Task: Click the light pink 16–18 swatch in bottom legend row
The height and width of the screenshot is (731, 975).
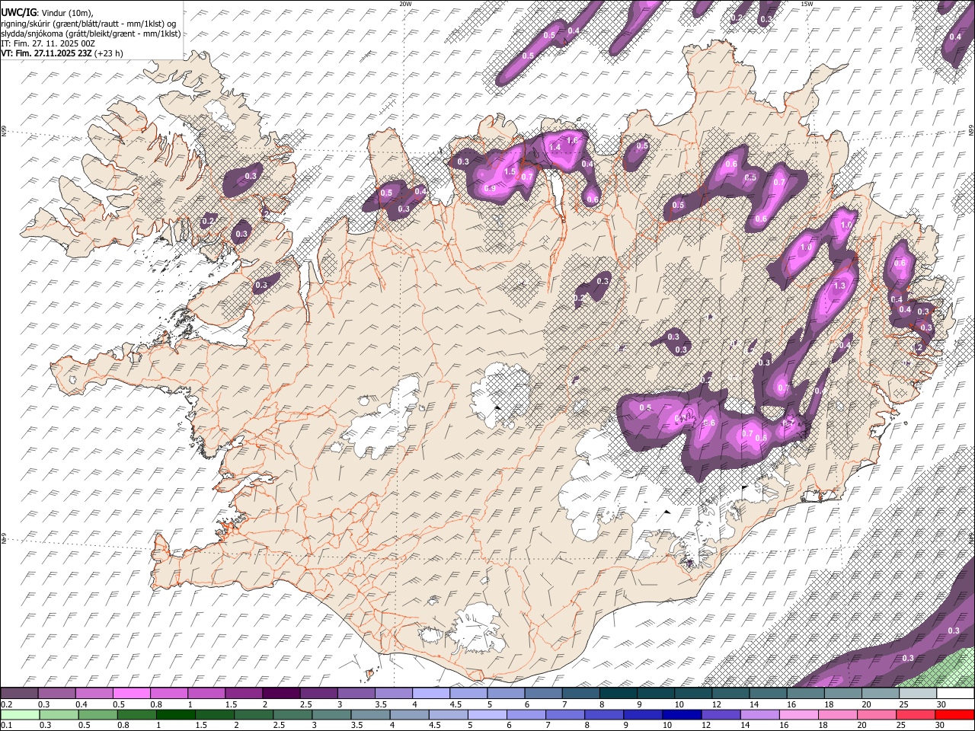Action: click(798, 714)
